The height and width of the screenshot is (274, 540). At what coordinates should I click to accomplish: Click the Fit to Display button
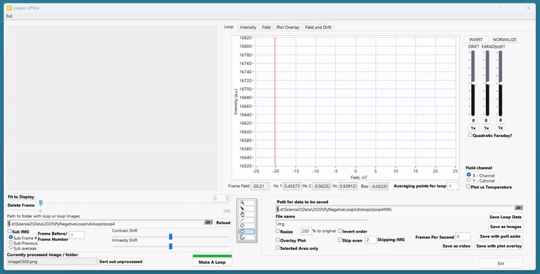[x=21, y=197]
